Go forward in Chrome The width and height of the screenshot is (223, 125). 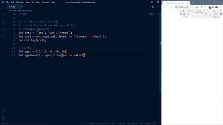pyautogui.click(x=168, y=7)
